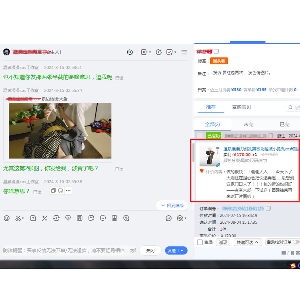
Task: Open the product thumbnail image
Action: pos(210,156)
